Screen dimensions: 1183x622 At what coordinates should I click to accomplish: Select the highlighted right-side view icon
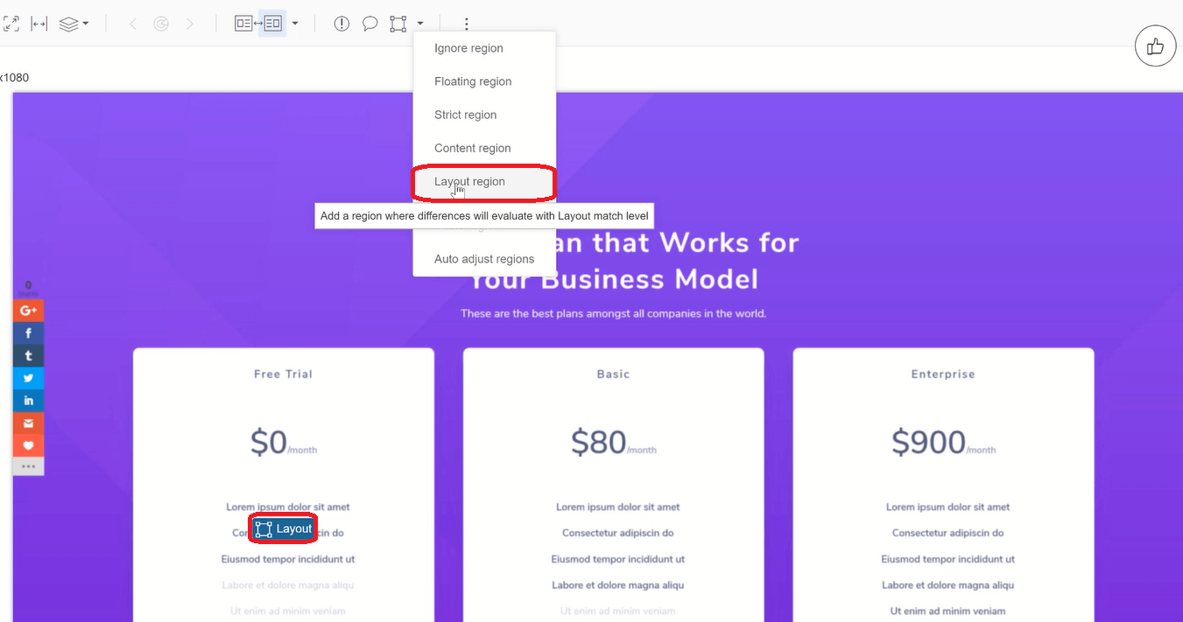272,24
